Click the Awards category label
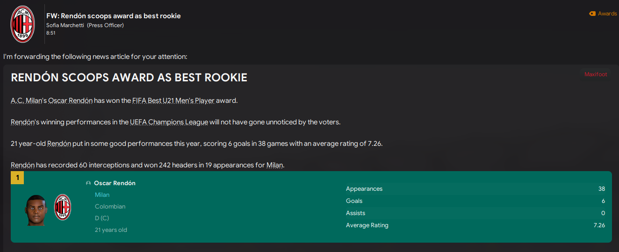The height and width of the screenshot is (252, 619). pyautogui.click(x=607, y=14)
